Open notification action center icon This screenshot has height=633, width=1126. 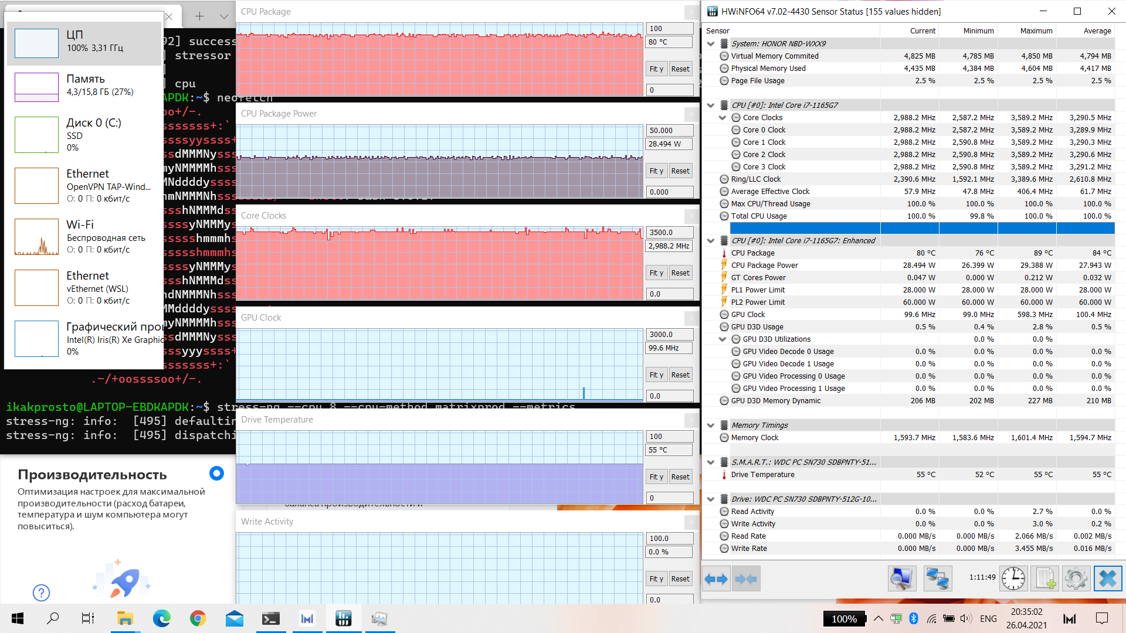click(1102, 618)
